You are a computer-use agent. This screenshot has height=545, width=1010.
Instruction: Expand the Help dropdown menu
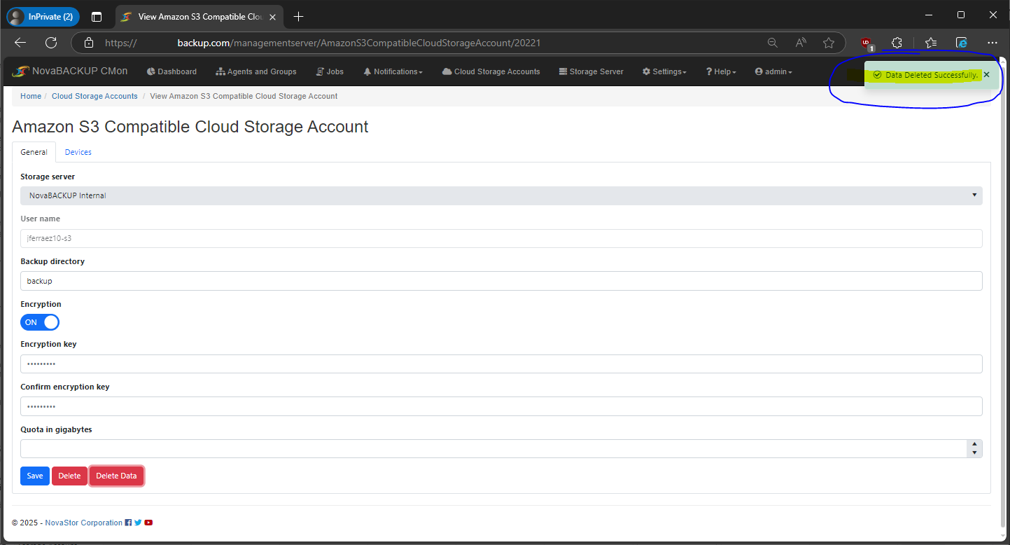[x=721, y=71]
